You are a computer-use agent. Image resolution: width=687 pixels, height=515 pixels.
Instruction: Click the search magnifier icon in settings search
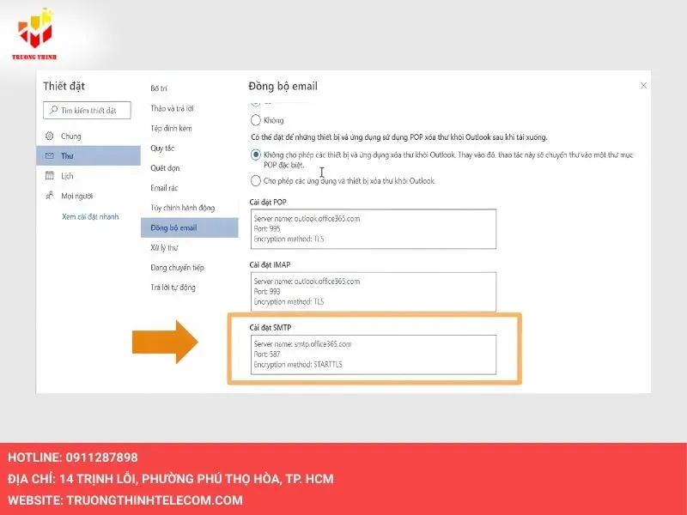[x=53, y=111]
